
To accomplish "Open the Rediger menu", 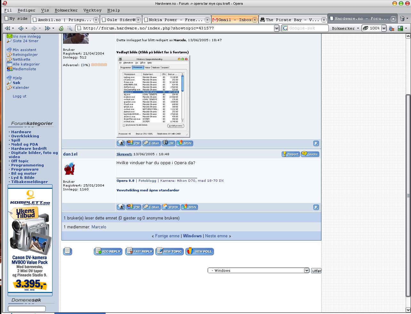I will [26, 10].
